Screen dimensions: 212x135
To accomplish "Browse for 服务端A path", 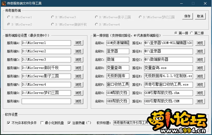I will [78, 43].
